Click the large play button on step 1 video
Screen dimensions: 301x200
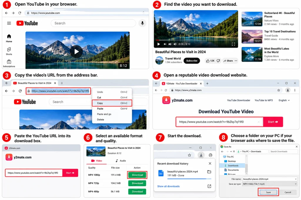(76, 52)
